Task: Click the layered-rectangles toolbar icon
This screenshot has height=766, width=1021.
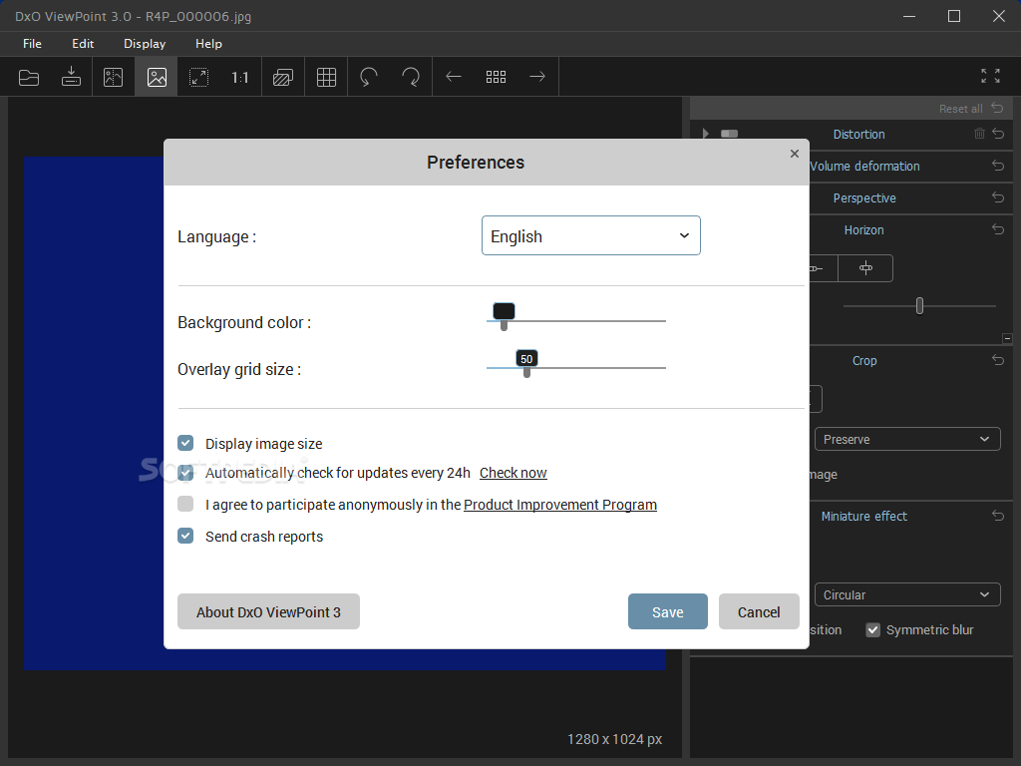Action: coord(282,78)
